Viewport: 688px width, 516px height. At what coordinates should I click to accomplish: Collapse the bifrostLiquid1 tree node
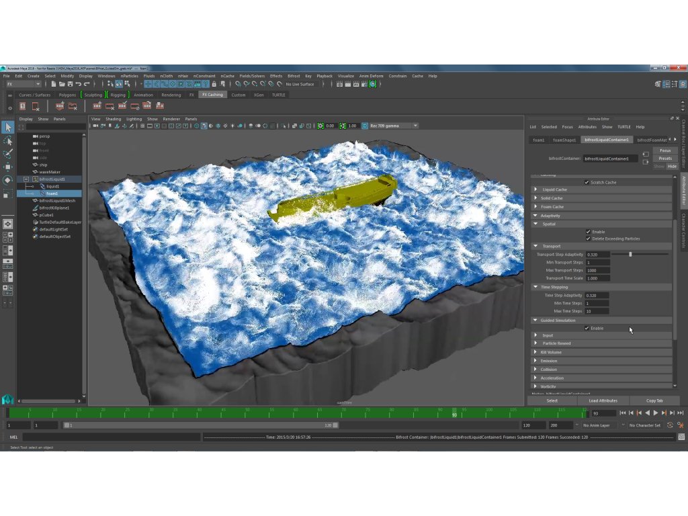point(26,179)
